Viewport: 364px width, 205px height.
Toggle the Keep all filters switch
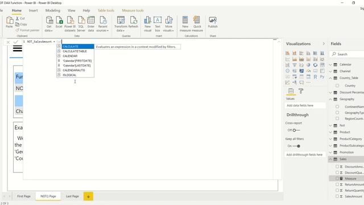(296, 146)
